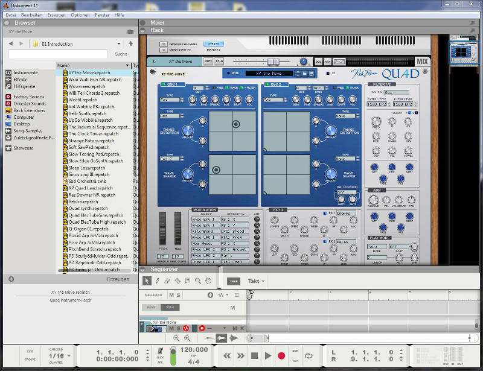Collapse the Rack panel

(142, 30)
